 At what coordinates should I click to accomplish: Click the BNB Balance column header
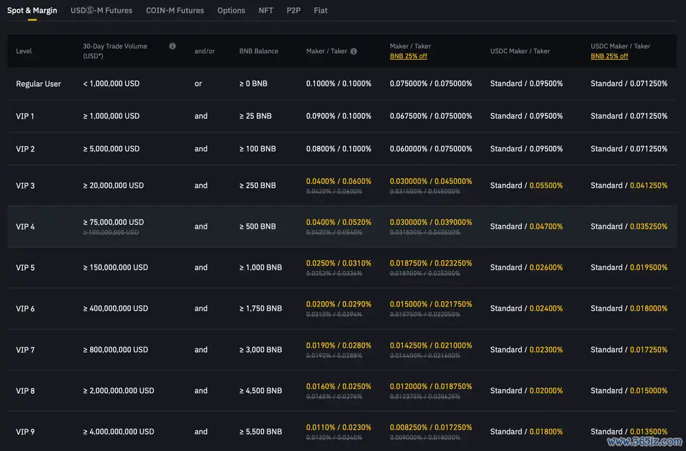click(x=259, y=51)
